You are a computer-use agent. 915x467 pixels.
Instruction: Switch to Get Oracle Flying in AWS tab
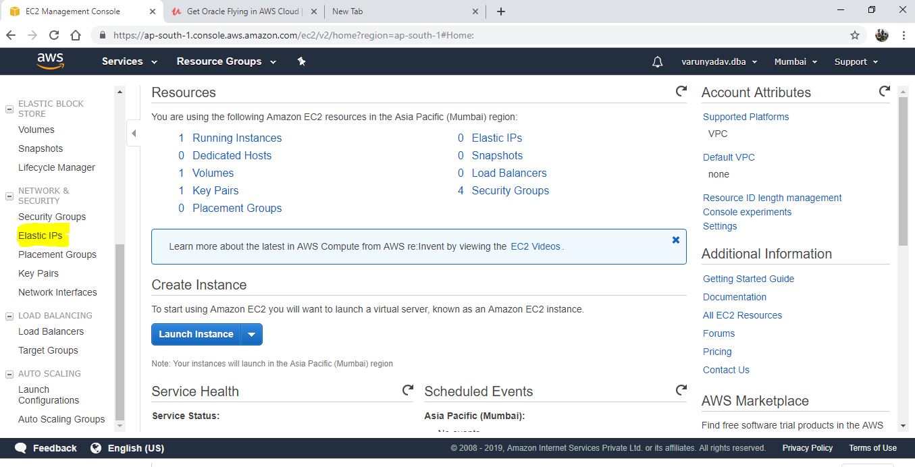click(244, 11)
